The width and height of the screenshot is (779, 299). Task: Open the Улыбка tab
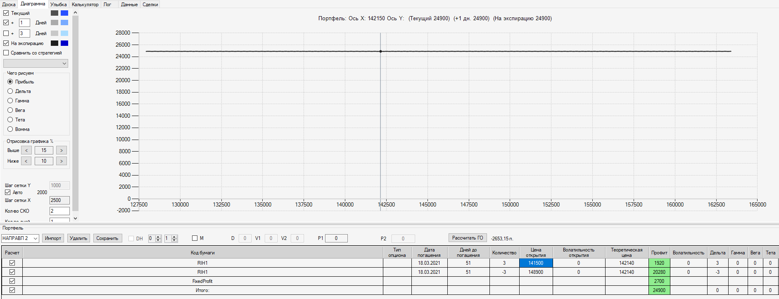tap(59, 5)
